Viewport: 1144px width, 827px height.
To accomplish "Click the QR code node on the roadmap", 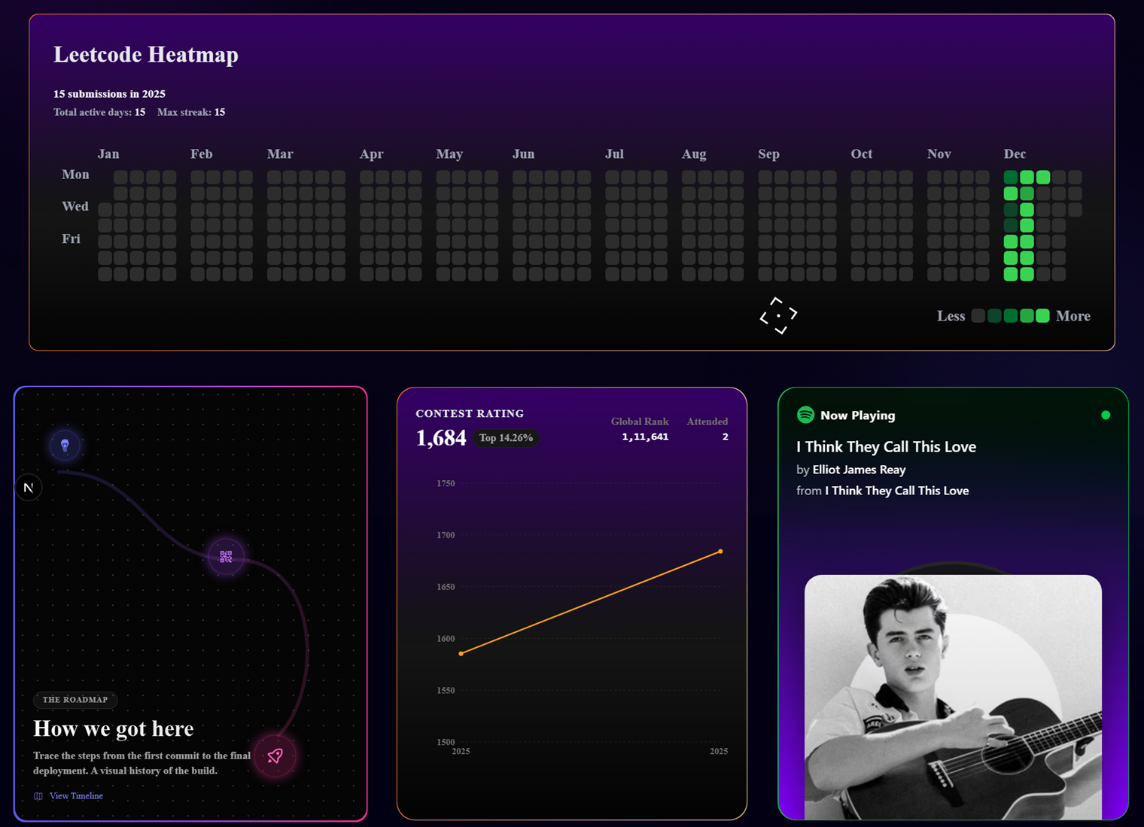I will [x=226, y=557].
